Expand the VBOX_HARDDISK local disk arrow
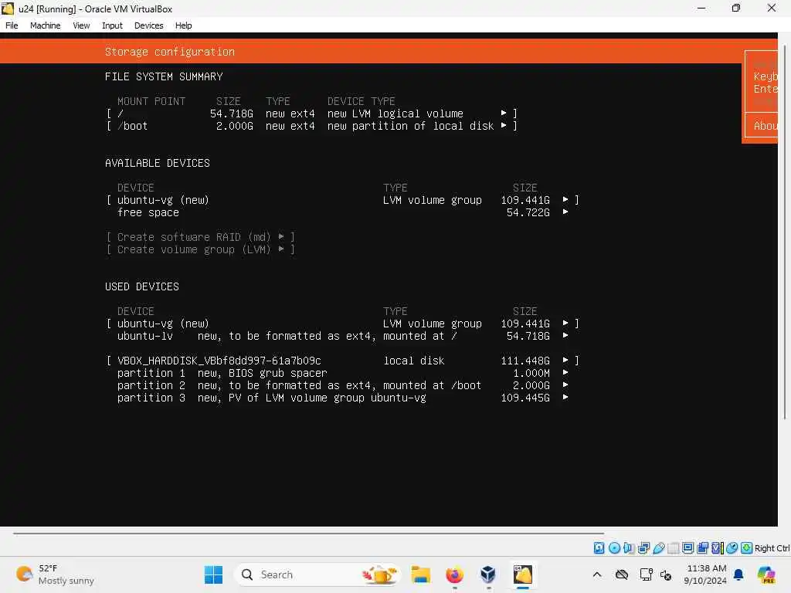The height and width of the screenshot is (593, 791). click(x=565, y=360)
